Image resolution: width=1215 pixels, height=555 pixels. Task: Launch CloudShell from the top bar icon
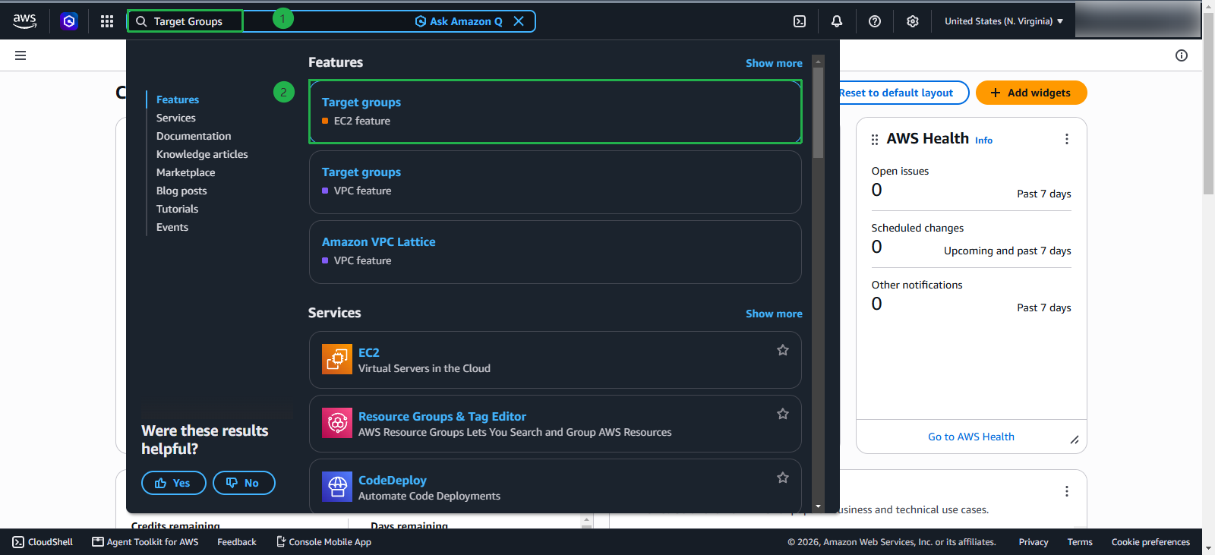pos(800,21)
